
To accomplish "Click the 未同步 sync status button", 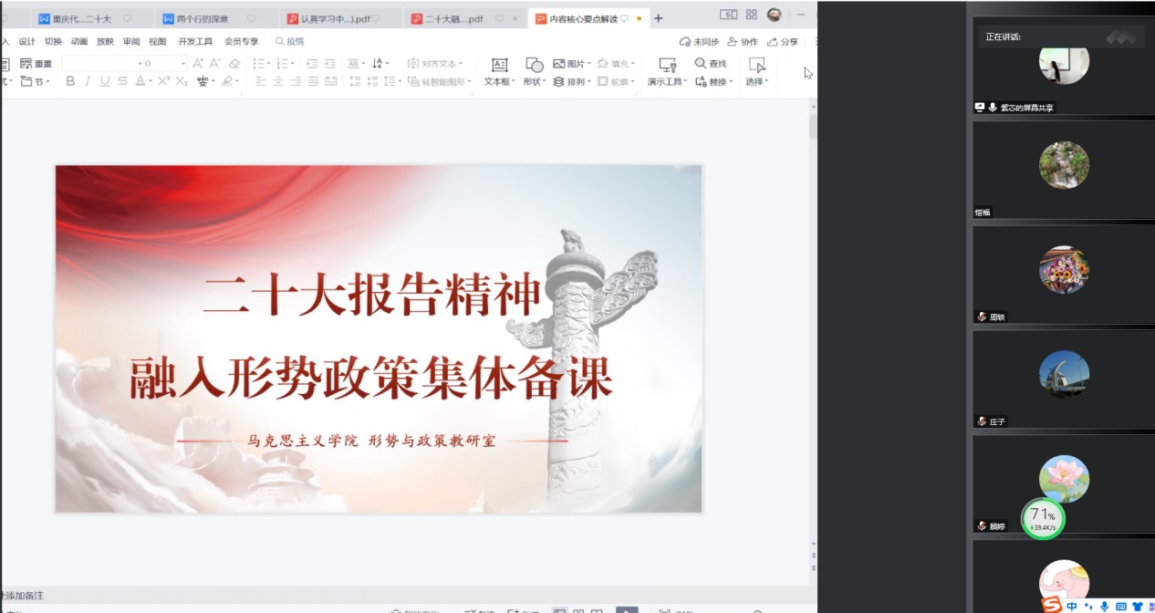I will 700,42.
